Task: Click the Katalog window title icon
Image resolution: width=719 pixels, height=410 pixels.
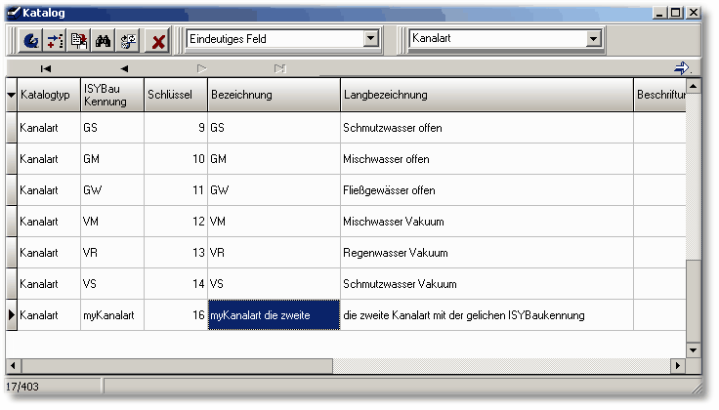Action: [x=15, y=13]
